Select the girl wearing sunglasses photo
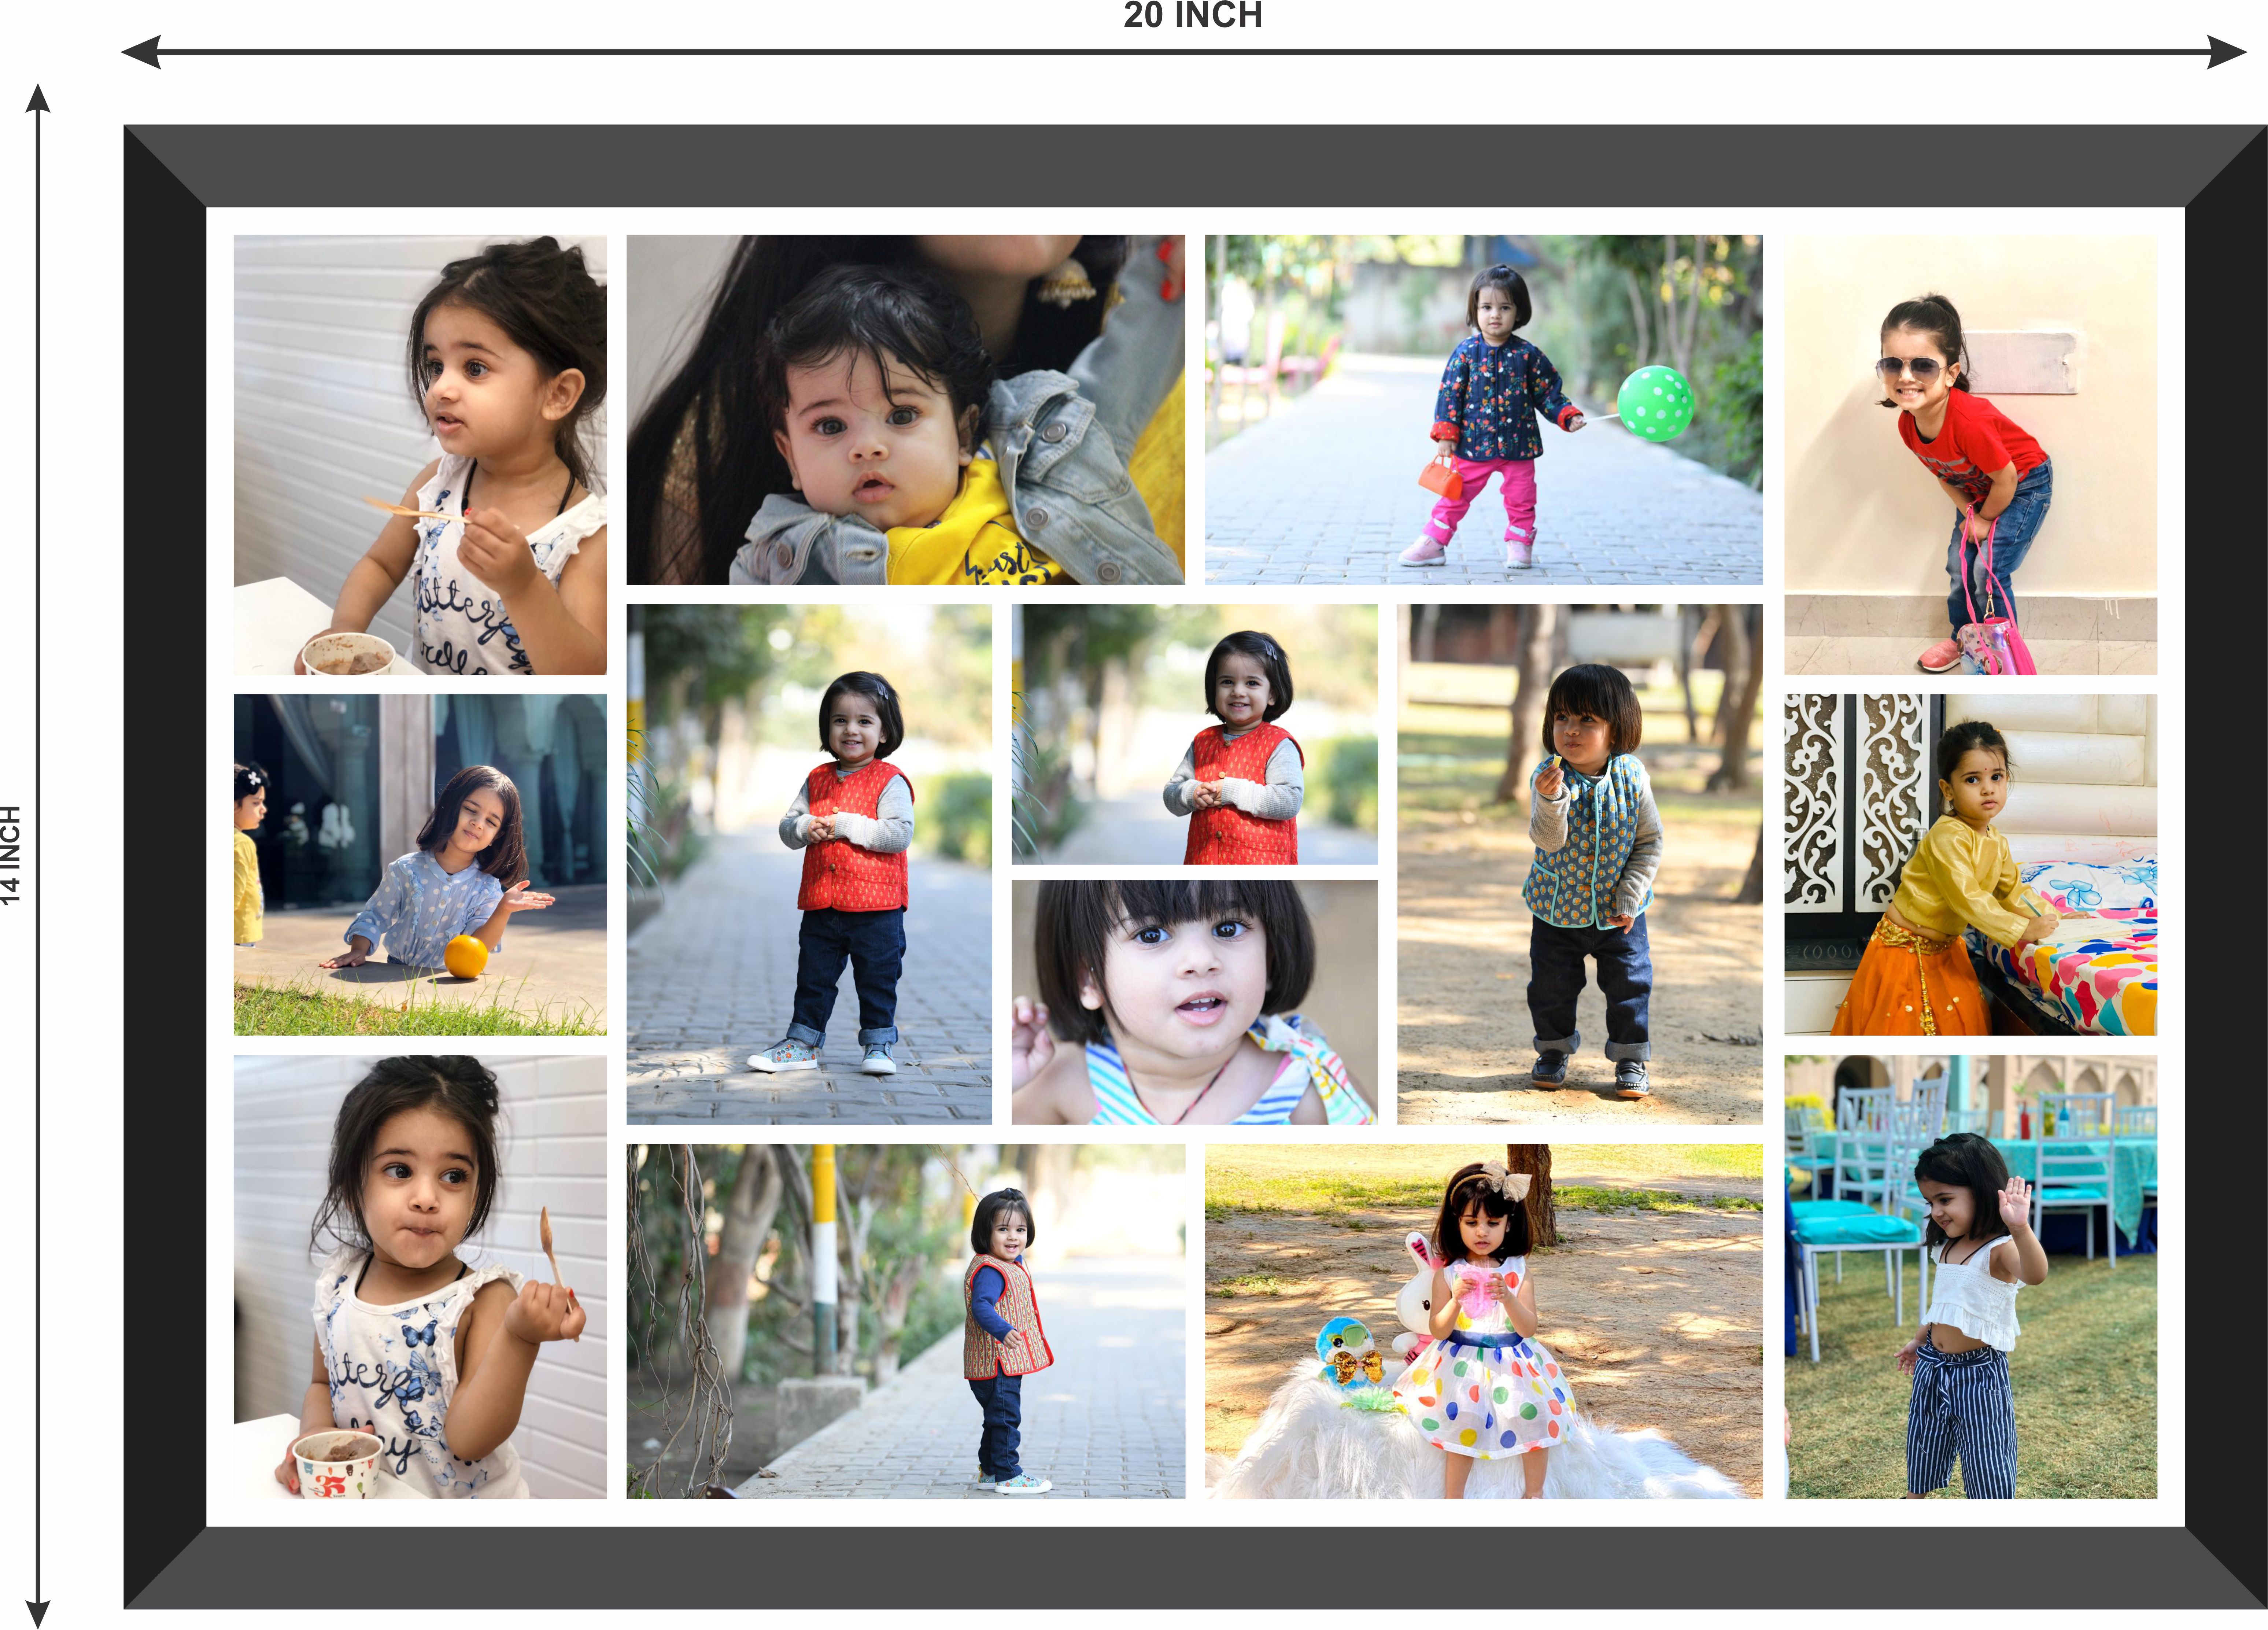Image resolution: width=2268 pixels, height=1630 pixels. (1970, 455)
